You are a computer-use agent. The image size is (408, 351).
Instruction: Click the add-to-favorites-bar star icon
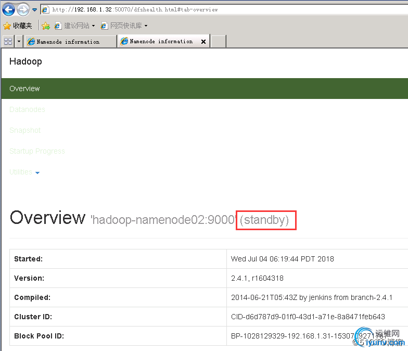coord(46,26)
